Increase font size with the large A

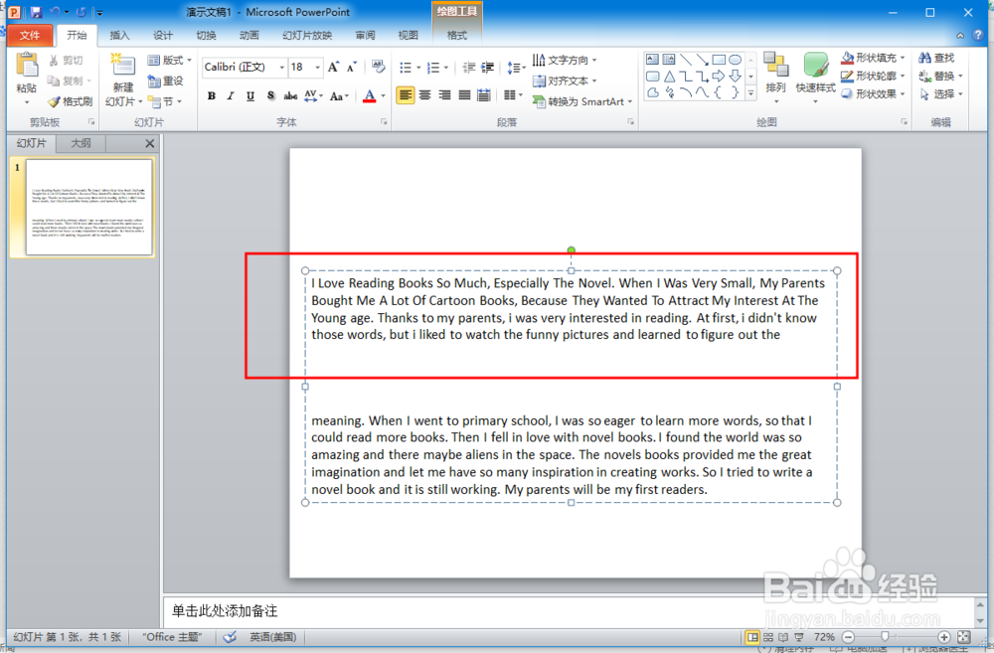point(333,67)
